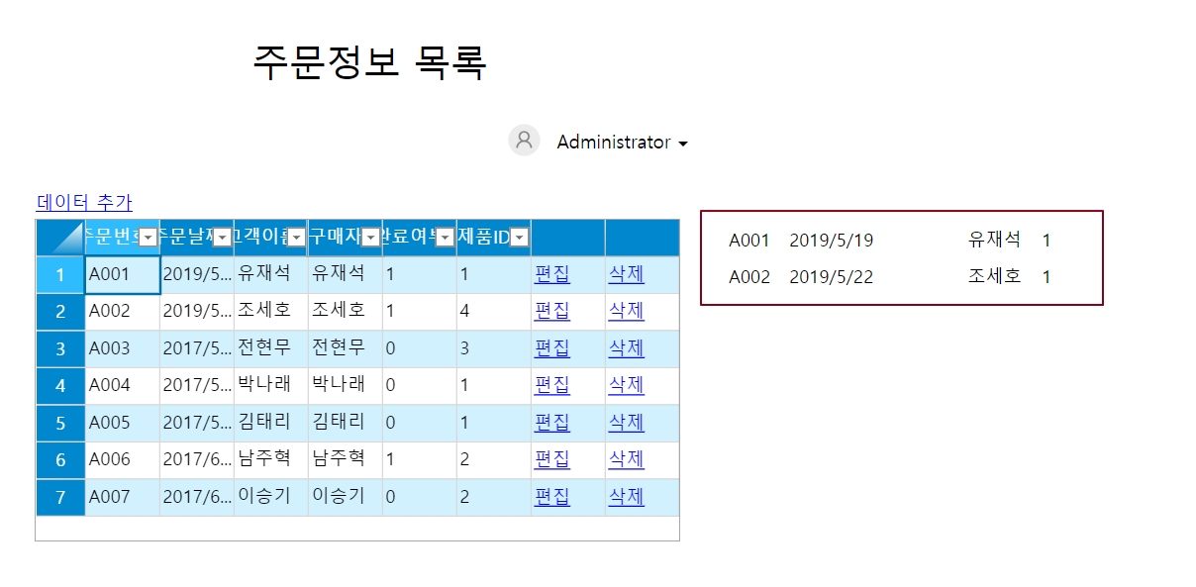This screenshot has width=1196, height=587.
Task: Expand the 구매자 column filter arrow
Action: click(x=370, y=238)
